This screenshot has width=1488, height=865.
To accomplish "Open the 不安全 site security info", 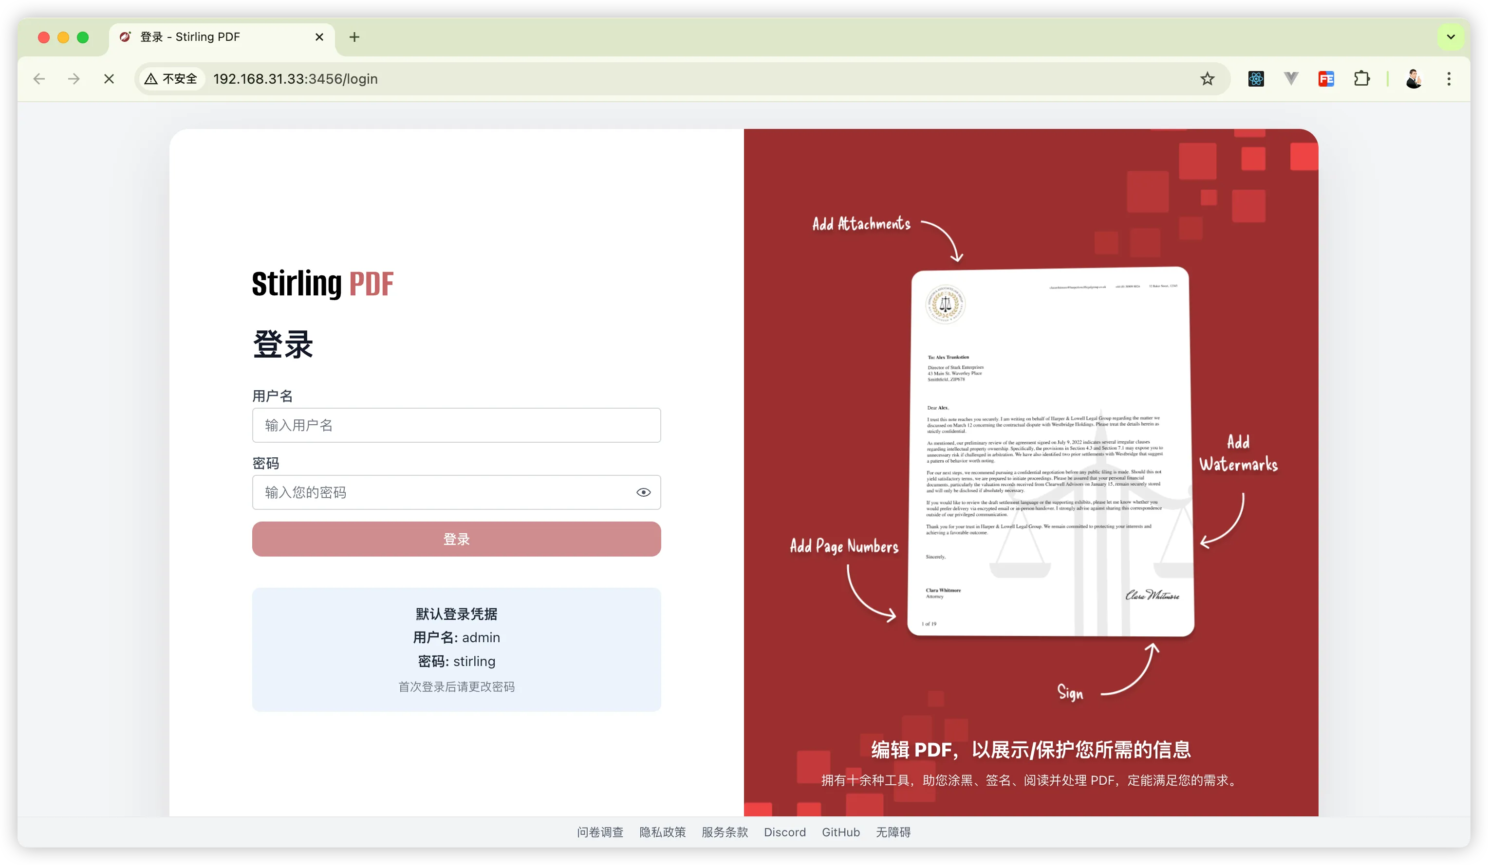I will [171, 79].
